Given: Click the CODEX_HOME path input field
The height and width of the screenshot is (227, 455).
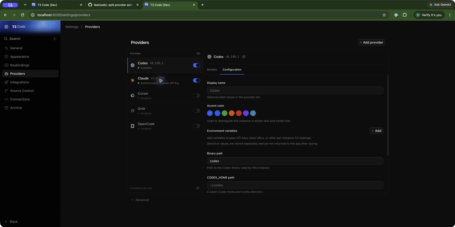Looking at the screenshot, I should point(295,185).
